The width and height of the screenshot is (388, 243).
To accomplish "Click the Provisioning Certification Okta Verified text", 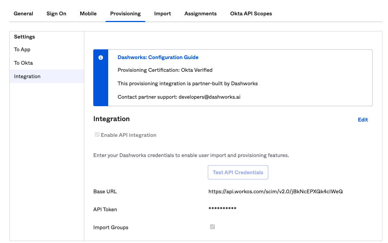I will 165,70.
